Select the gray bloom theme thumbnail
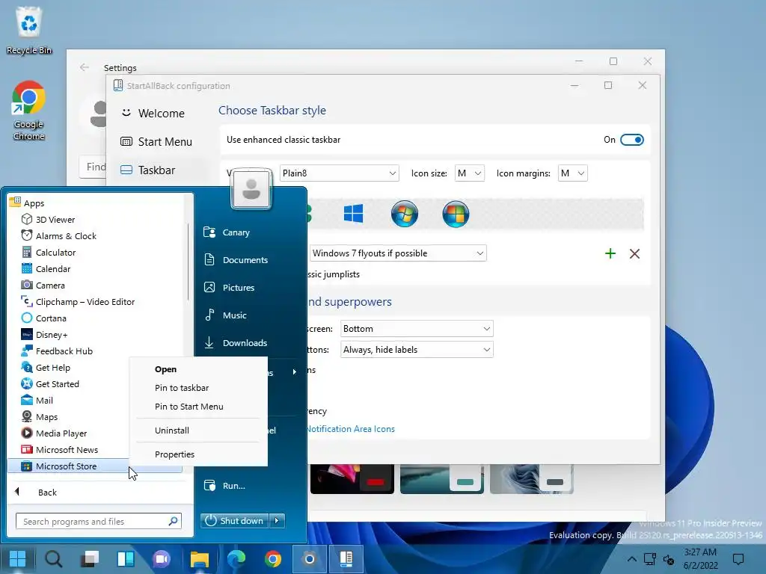This screenshot has height=574, width=766. pos(532,479)
